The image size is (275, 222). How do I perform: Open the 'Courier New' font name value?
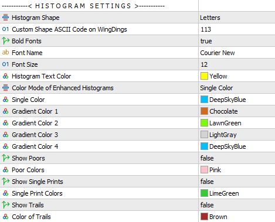pos(218,53)
